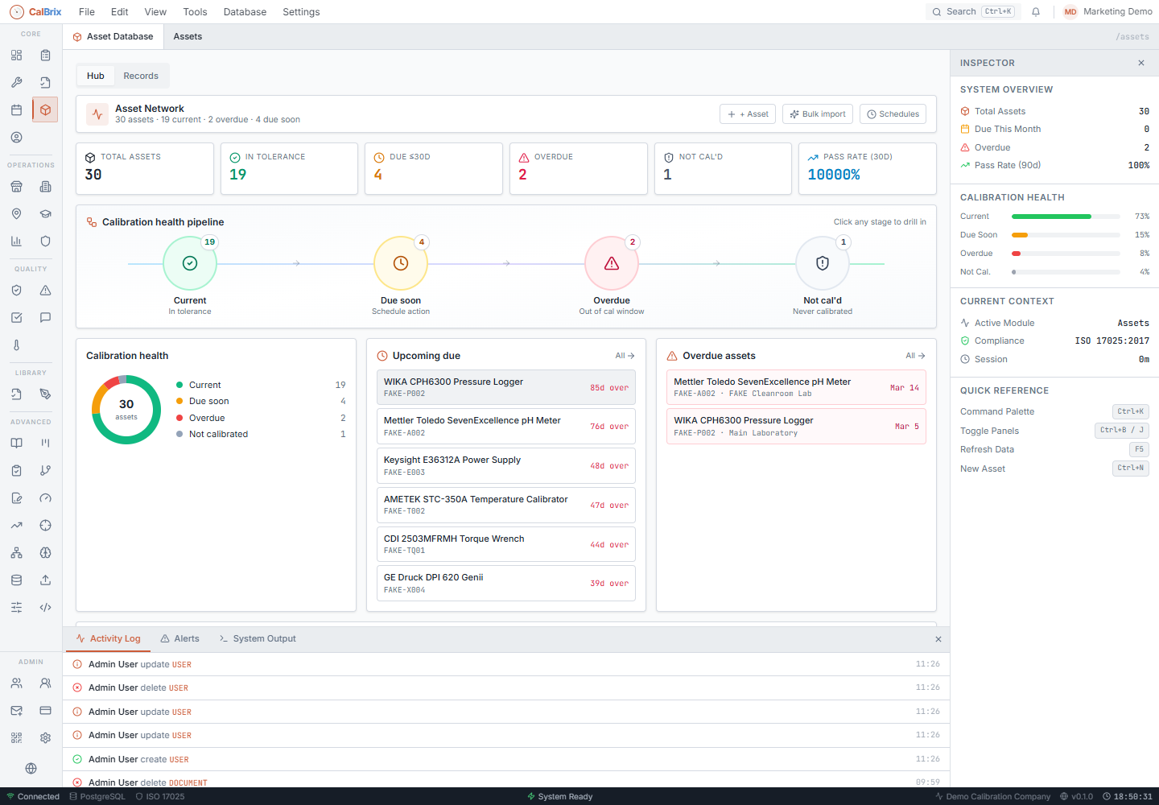Click the Pass Rate (30D) stat card
Screen dimensions: 1159x805
pos(868,168)
